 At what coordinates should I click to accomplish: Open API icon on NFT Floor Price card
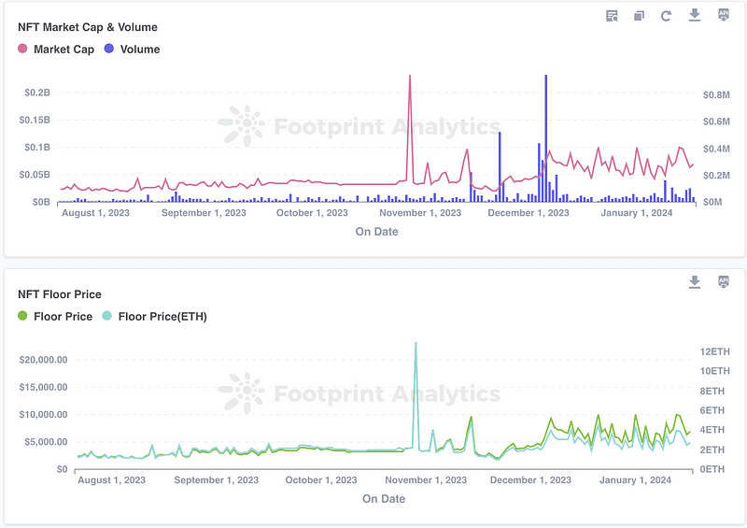(x=724, y=282)
